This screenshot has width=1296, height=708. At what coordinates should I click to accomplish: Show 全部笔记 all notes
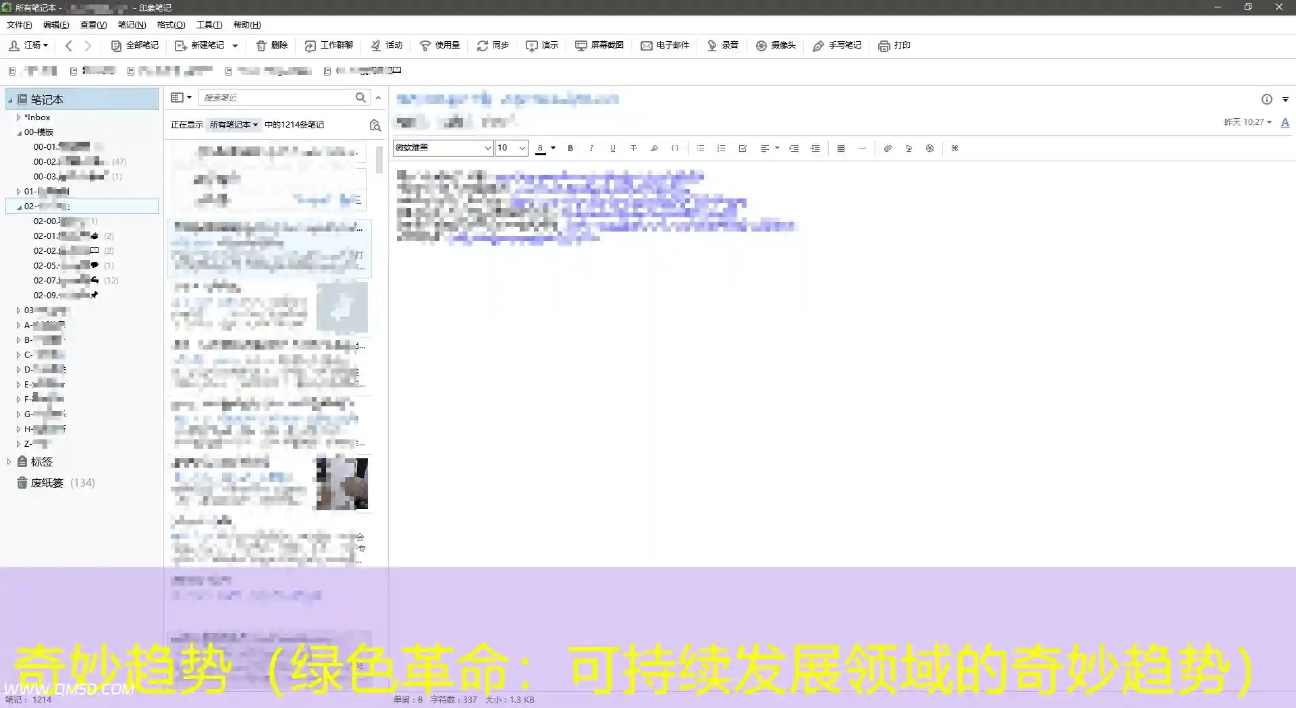tap(135, 45)
